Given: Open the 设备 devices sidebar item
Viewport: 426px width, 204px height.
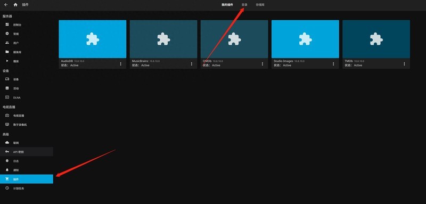Looking at the screenshot, I should tap(27, 79).
